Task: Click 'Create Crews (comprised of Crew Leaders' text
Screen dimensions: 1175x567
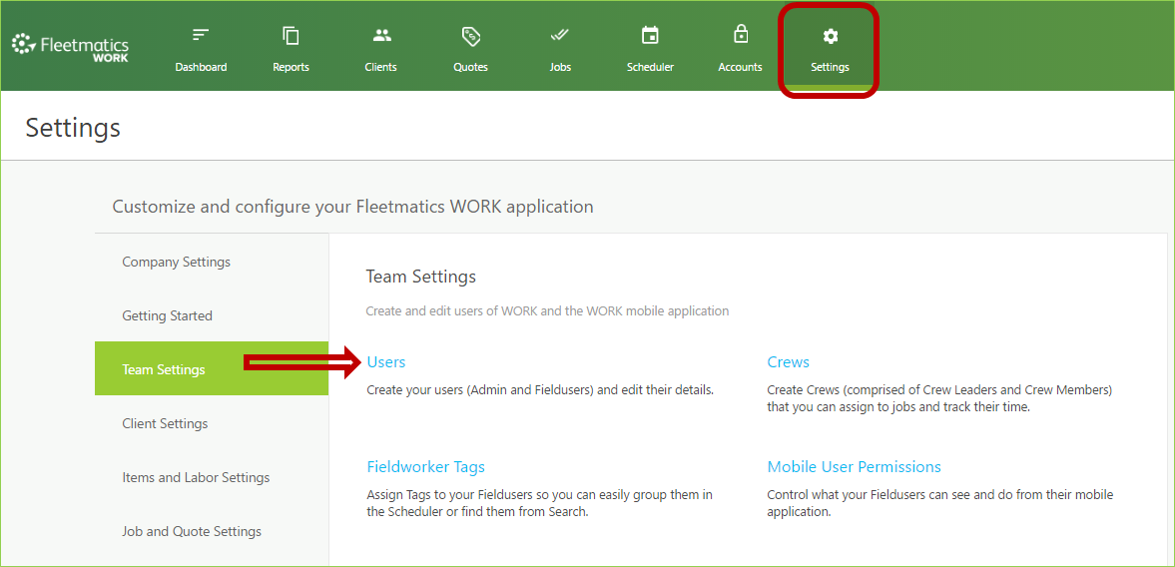Action: 939,399
